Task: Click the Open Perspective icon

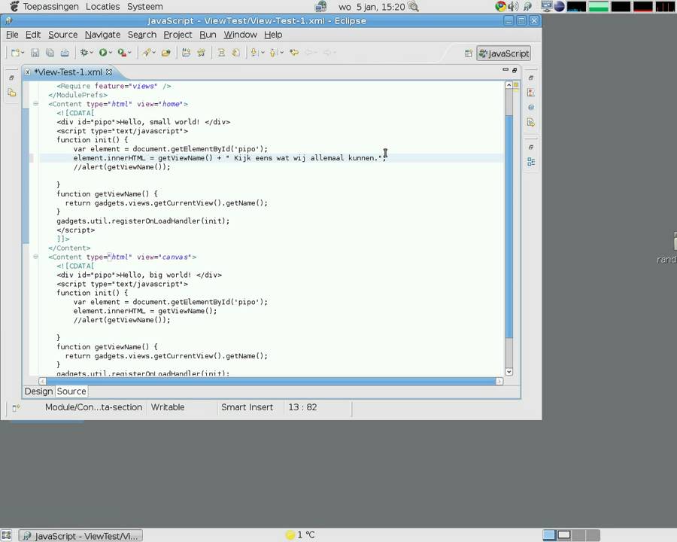Action: [x=469, y=53]
